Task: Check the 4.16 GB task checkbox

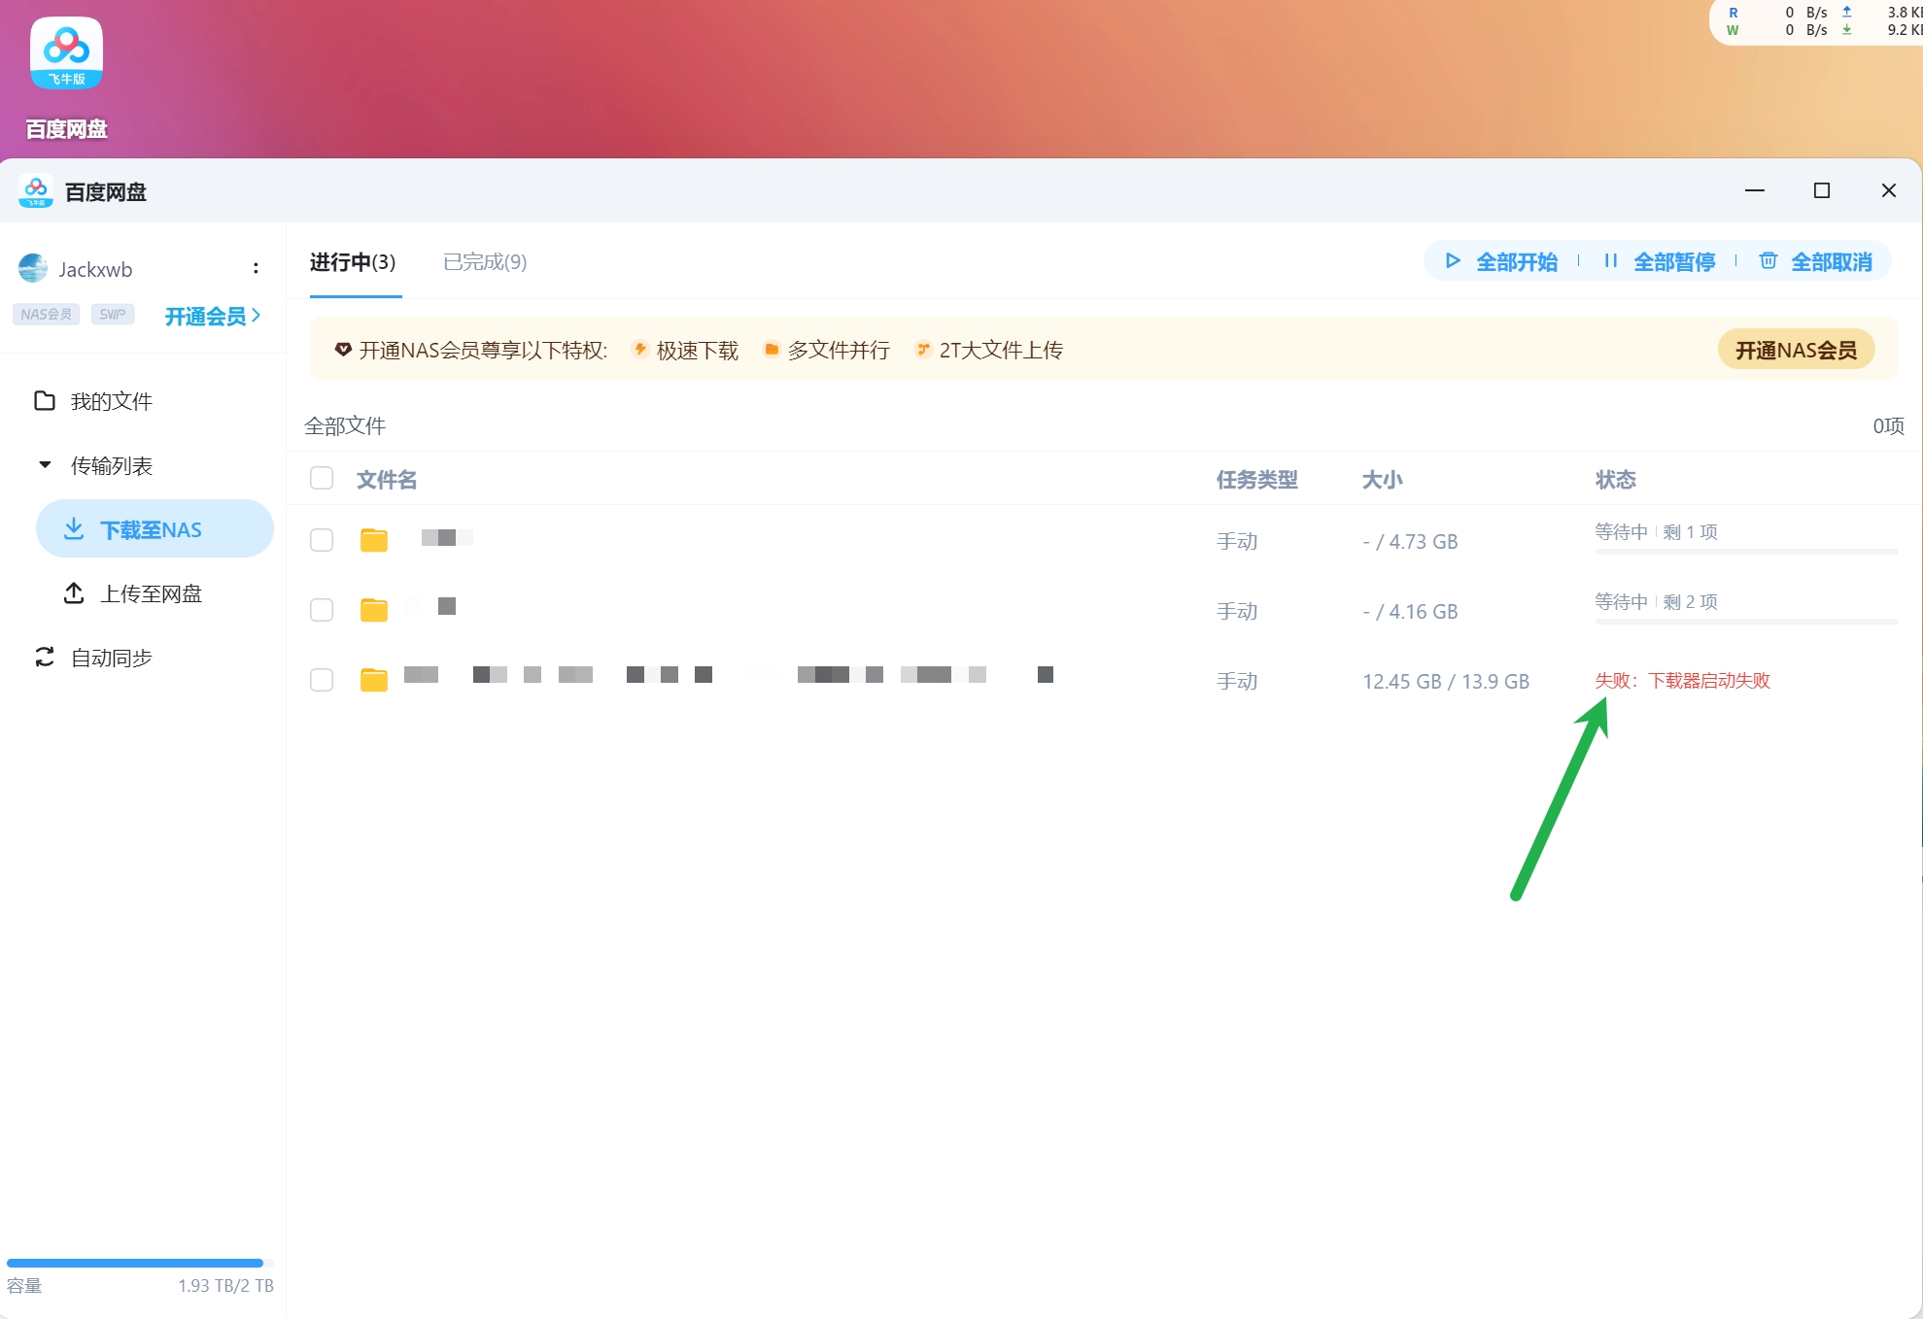Action: coord(322,610)
